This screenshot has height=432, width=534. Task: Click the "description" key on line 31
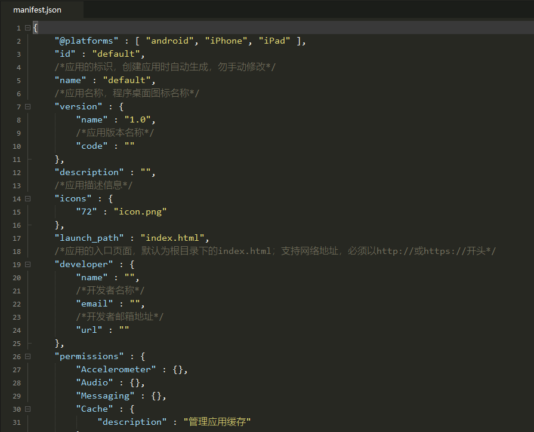[132, 422]
